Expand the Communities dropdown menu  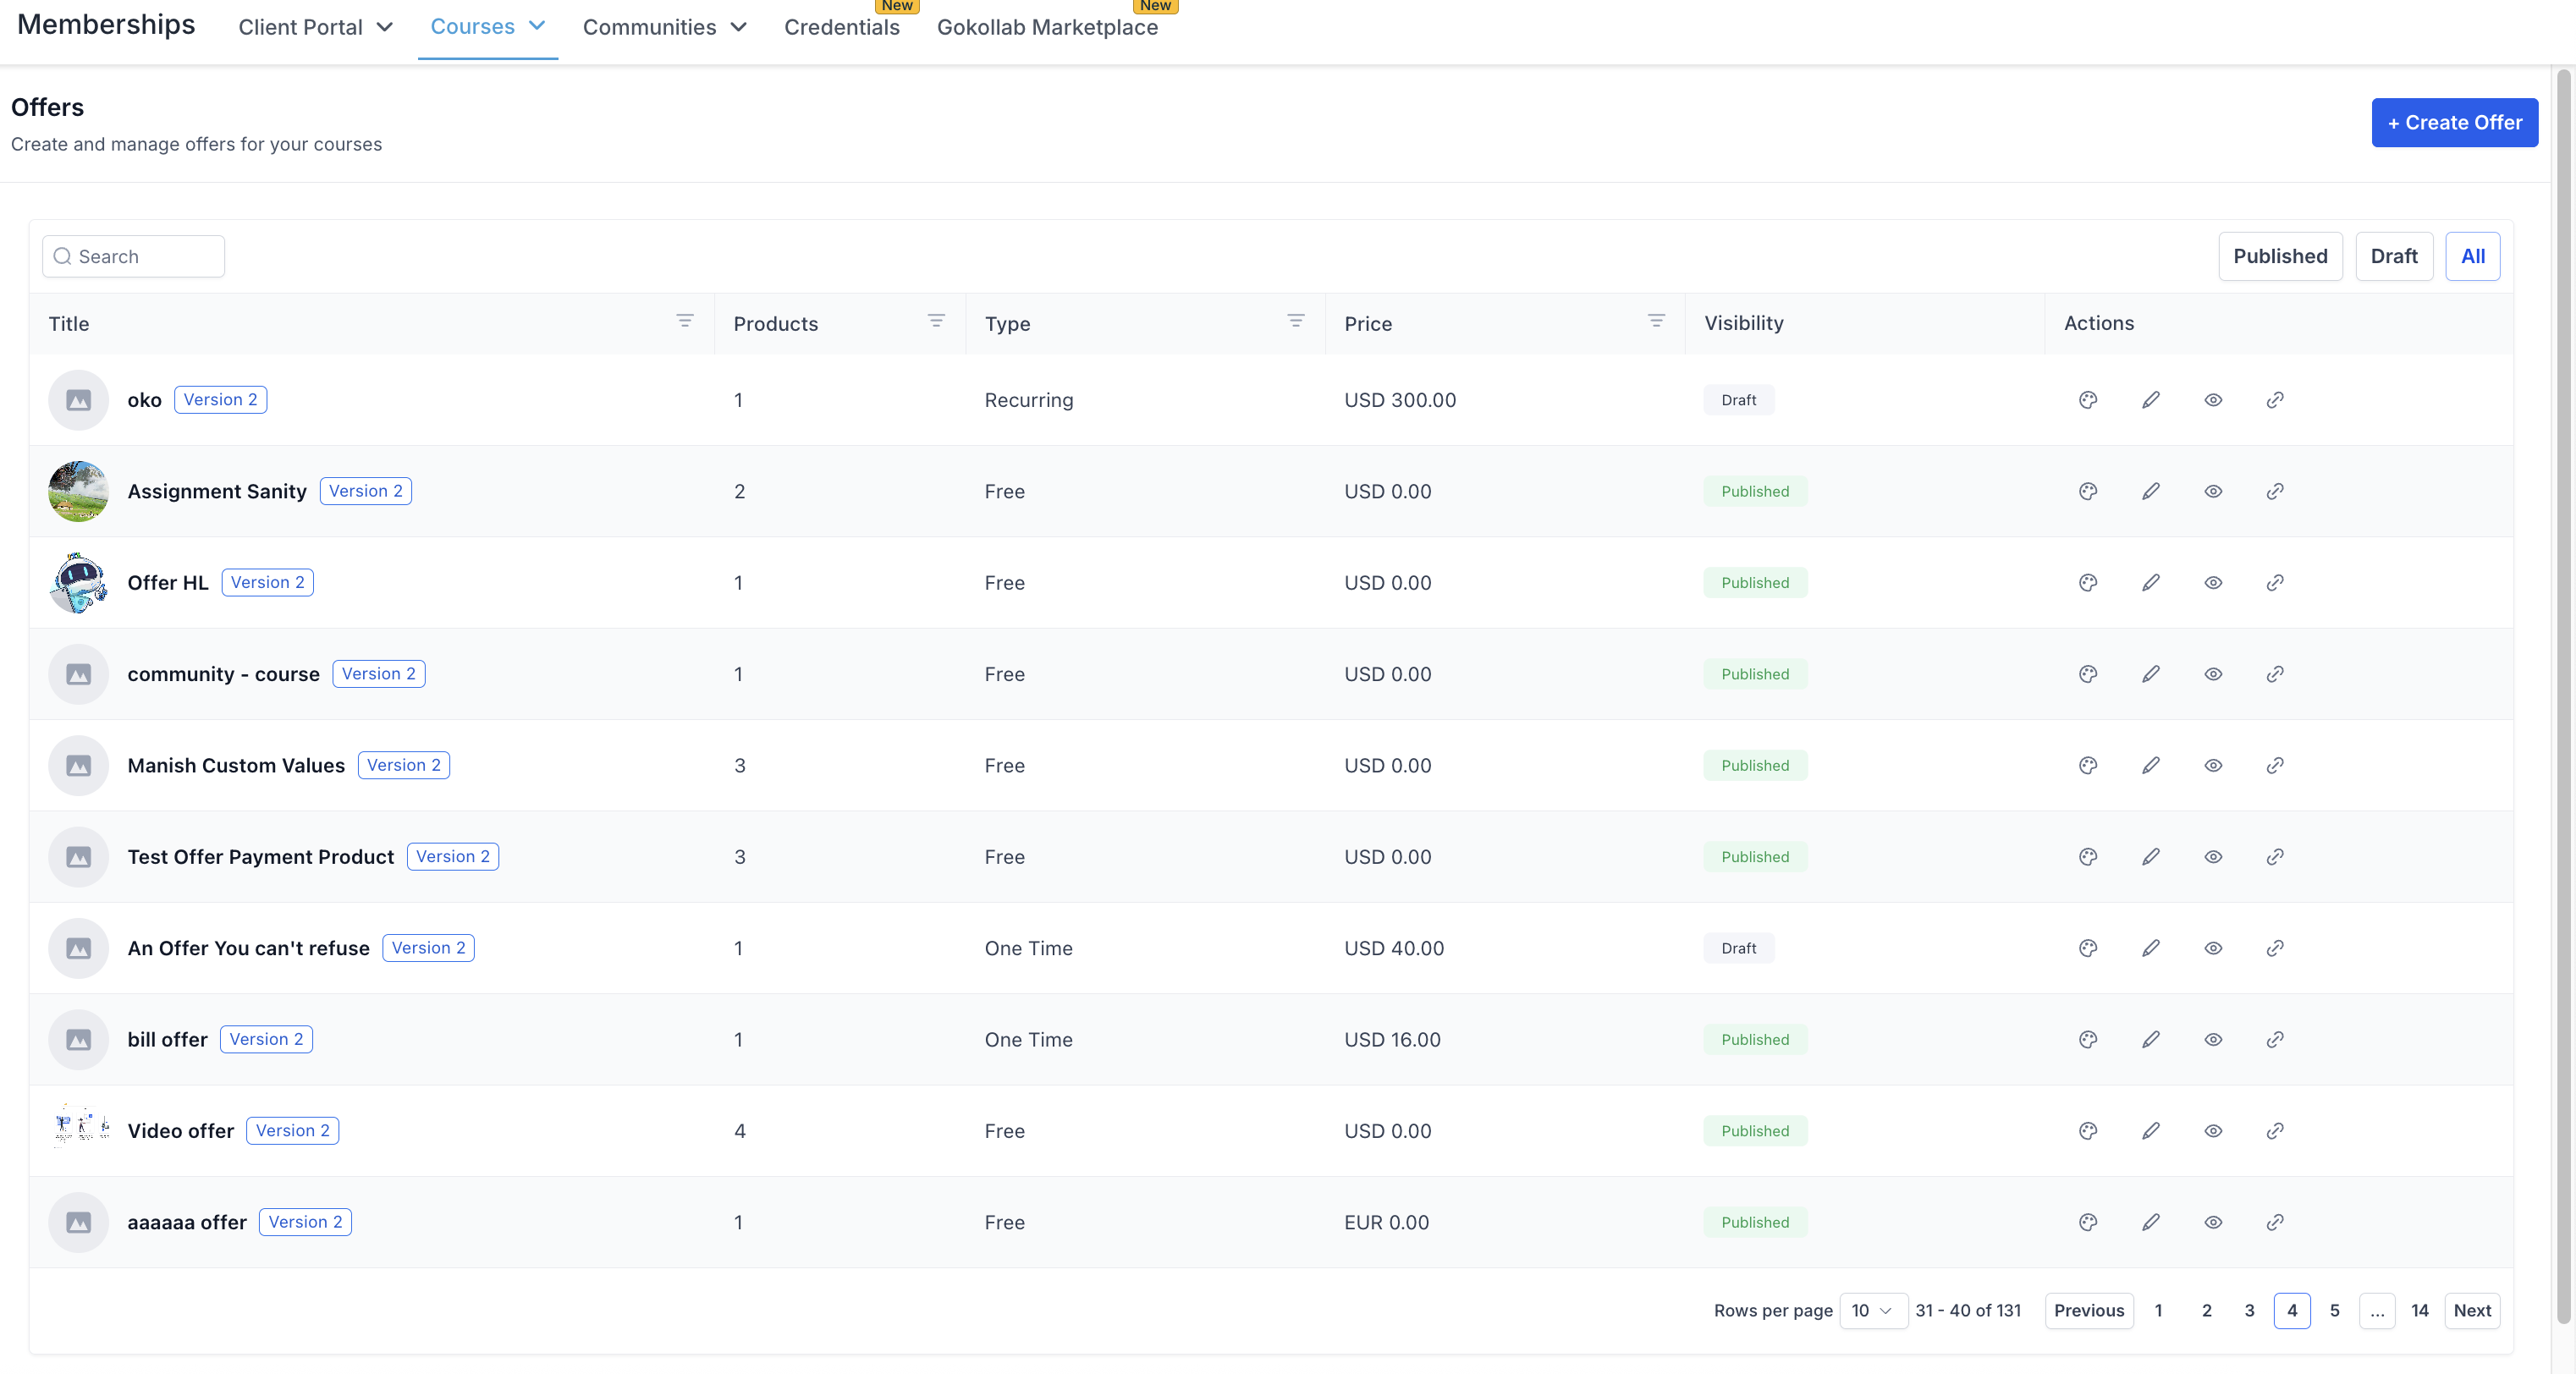tap(664, 27)
